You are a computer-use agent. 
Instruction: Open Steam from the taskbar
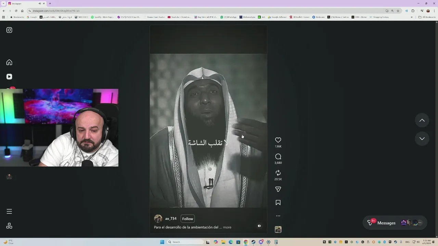(x=253, y=242)
